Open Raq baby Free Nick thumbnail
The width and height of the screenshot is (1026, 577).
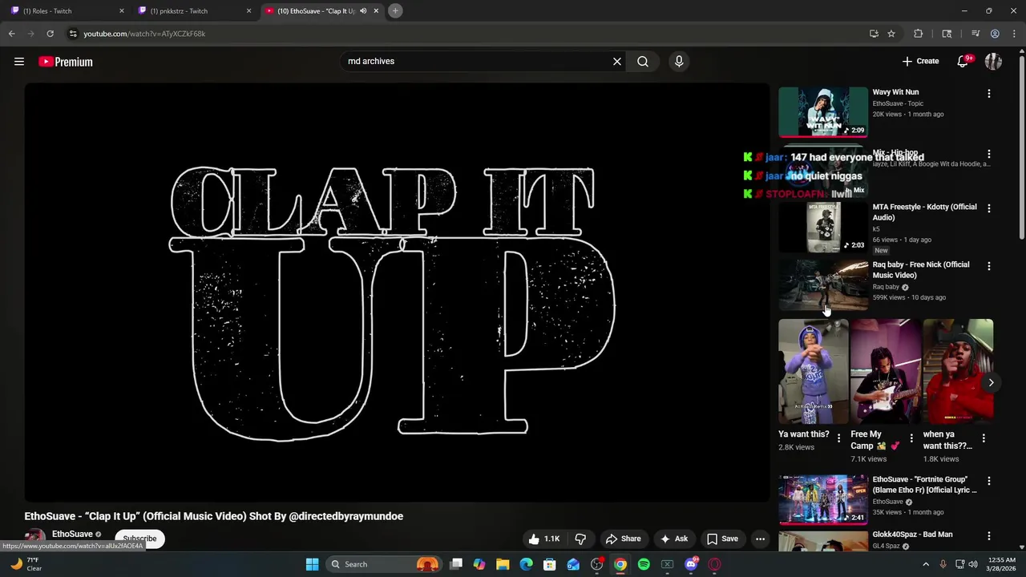tap(822, 285)
